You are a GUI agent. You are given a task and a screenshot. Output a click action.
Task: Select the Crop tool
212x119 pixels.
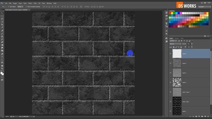coord(2,25)
